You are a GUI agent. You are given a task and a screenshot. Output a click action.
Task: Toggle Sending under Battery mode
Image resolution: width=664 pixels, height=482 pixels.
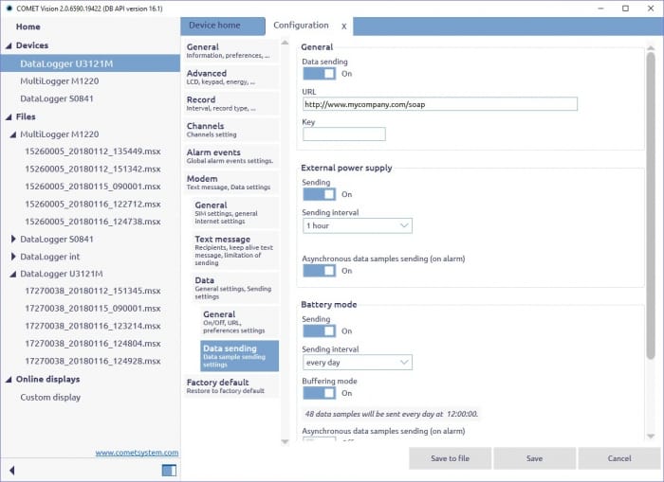pos(320,331)
